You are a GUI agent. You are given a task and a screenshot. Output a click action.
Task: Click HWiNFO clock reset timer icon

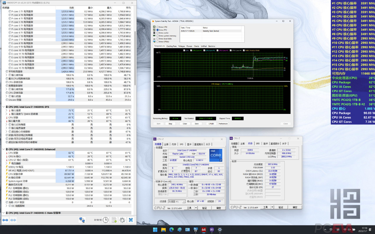point(105,220)
